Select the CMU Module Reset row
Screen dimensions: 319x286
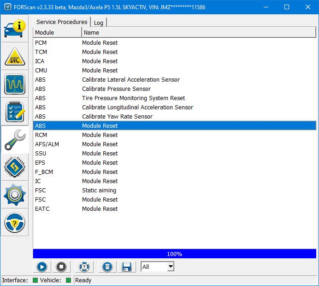pyautogui.click(x=175, y=71)
